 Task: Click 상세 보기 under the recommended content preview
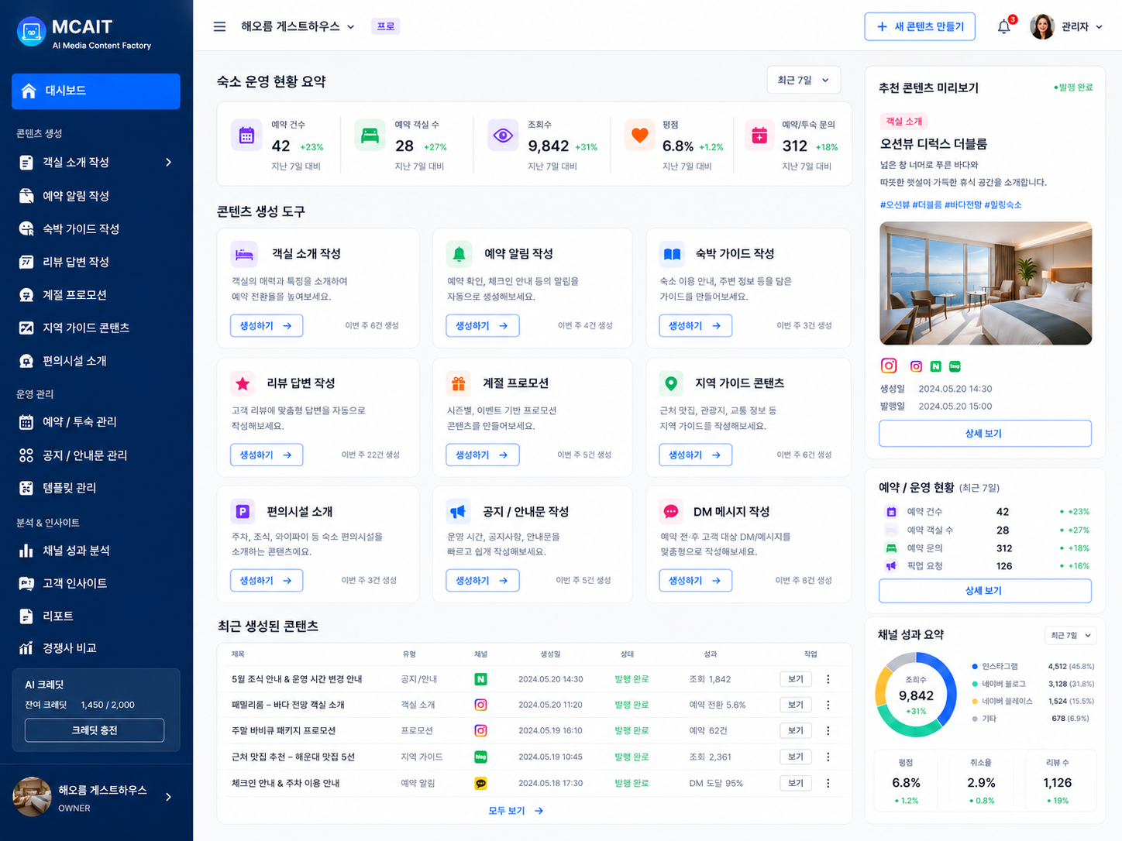(985, 434)
